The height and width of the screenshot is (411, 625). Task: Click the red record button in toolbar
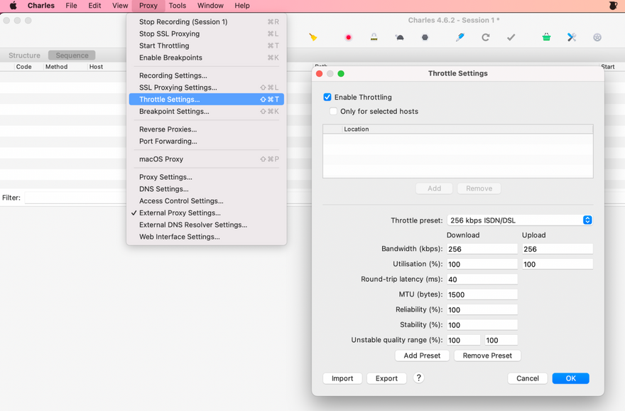(x=348, y=37)
